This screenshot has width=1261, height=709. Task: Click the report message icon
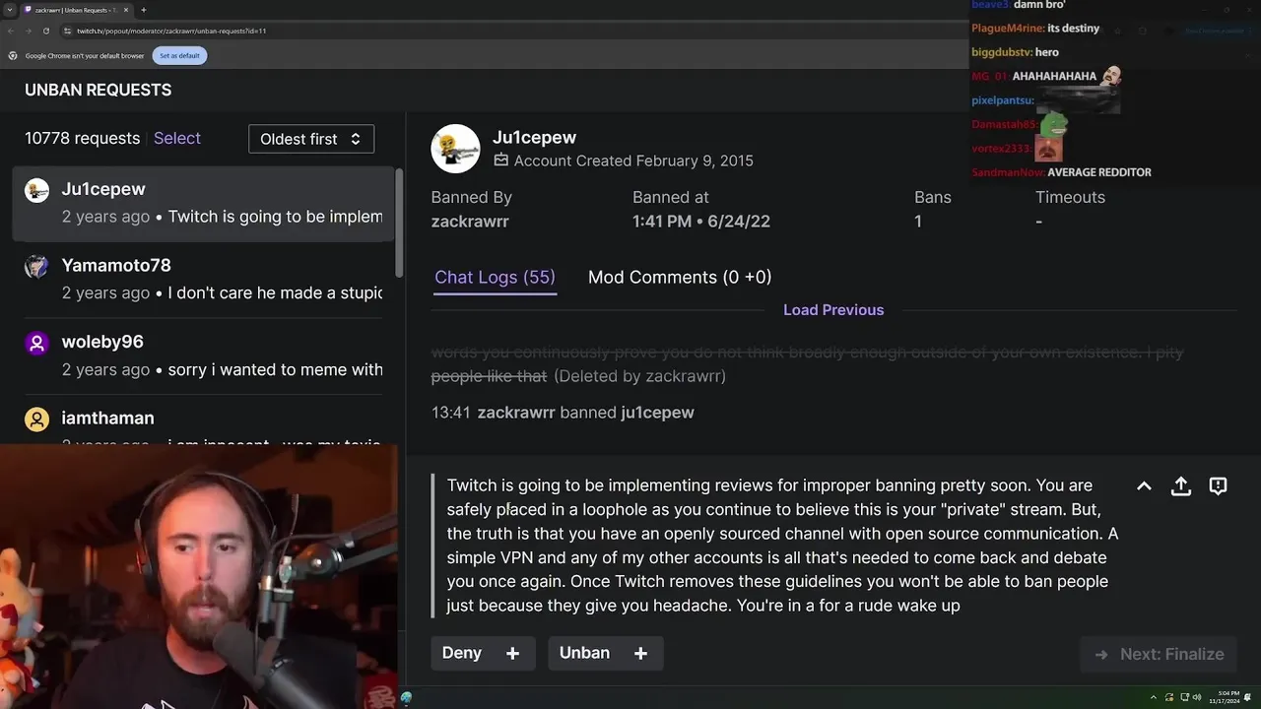[x=1218, y=486]
